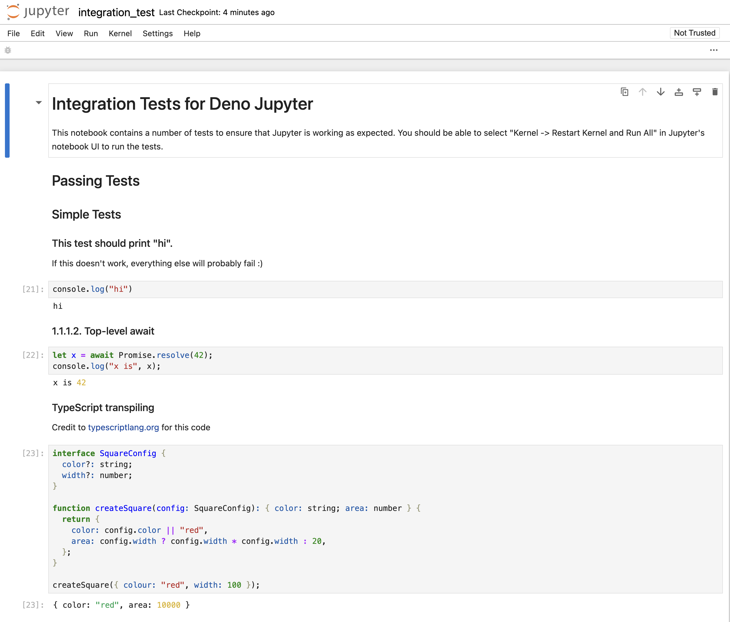Image resolution: width=730 pixels, height=622 pixels.
Task: Delete the selected cell with trash icon
Action: click(715, 92)
